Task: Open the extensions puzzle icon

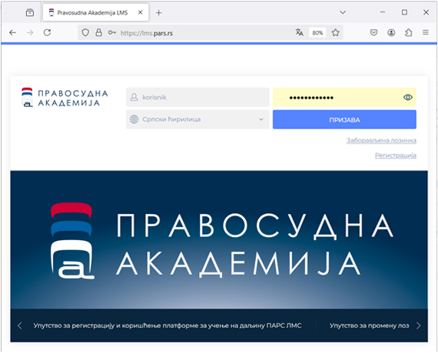Action: click(408, 33)
